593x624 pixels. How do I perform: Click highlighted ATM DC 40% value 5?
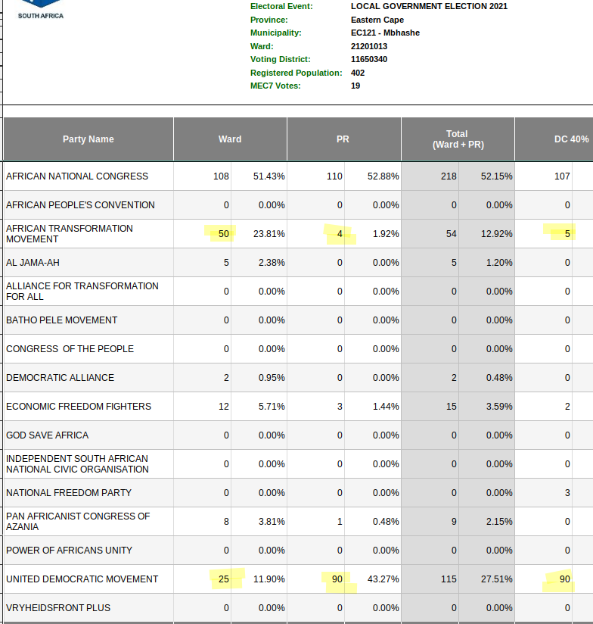(x=567, y=233)
